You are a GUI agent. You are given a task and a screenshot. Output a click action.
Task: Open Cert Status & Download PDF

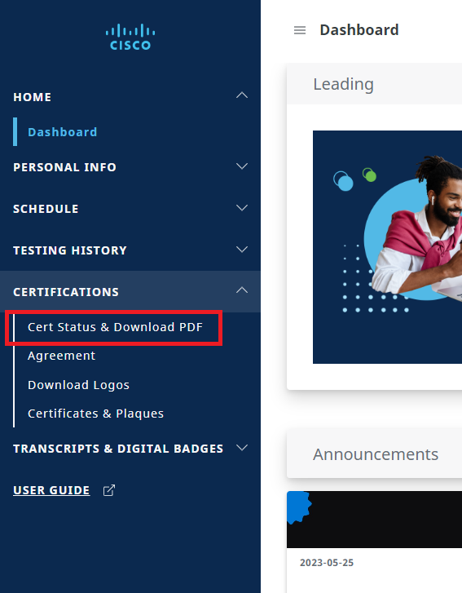(115, 327)
